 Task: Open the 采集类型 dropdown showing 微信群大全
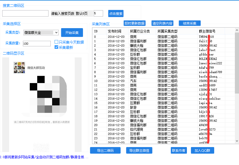pyautogui.click(x=41, y=33)
